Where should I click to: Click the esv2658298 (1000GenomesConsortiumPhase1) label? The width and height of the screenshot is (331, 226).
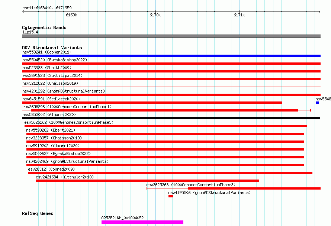[67, 107]
